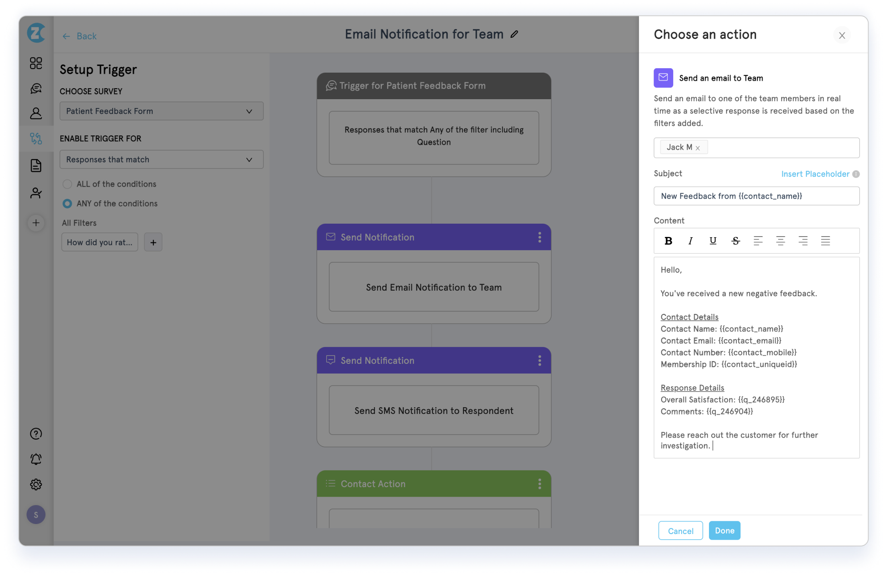
Task: Click the 'Contact Details' underlined text
Action: (x=689, y=317)
